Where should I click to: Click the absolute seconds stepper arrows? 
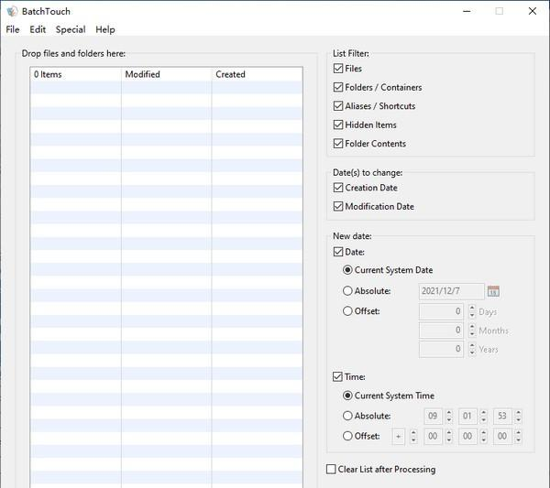tap(519, 416)
